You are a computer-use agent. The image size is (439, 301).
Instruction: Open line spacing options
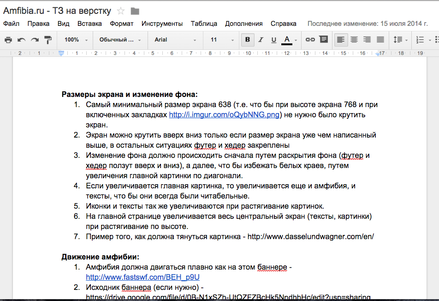click(x=400, y=40)
